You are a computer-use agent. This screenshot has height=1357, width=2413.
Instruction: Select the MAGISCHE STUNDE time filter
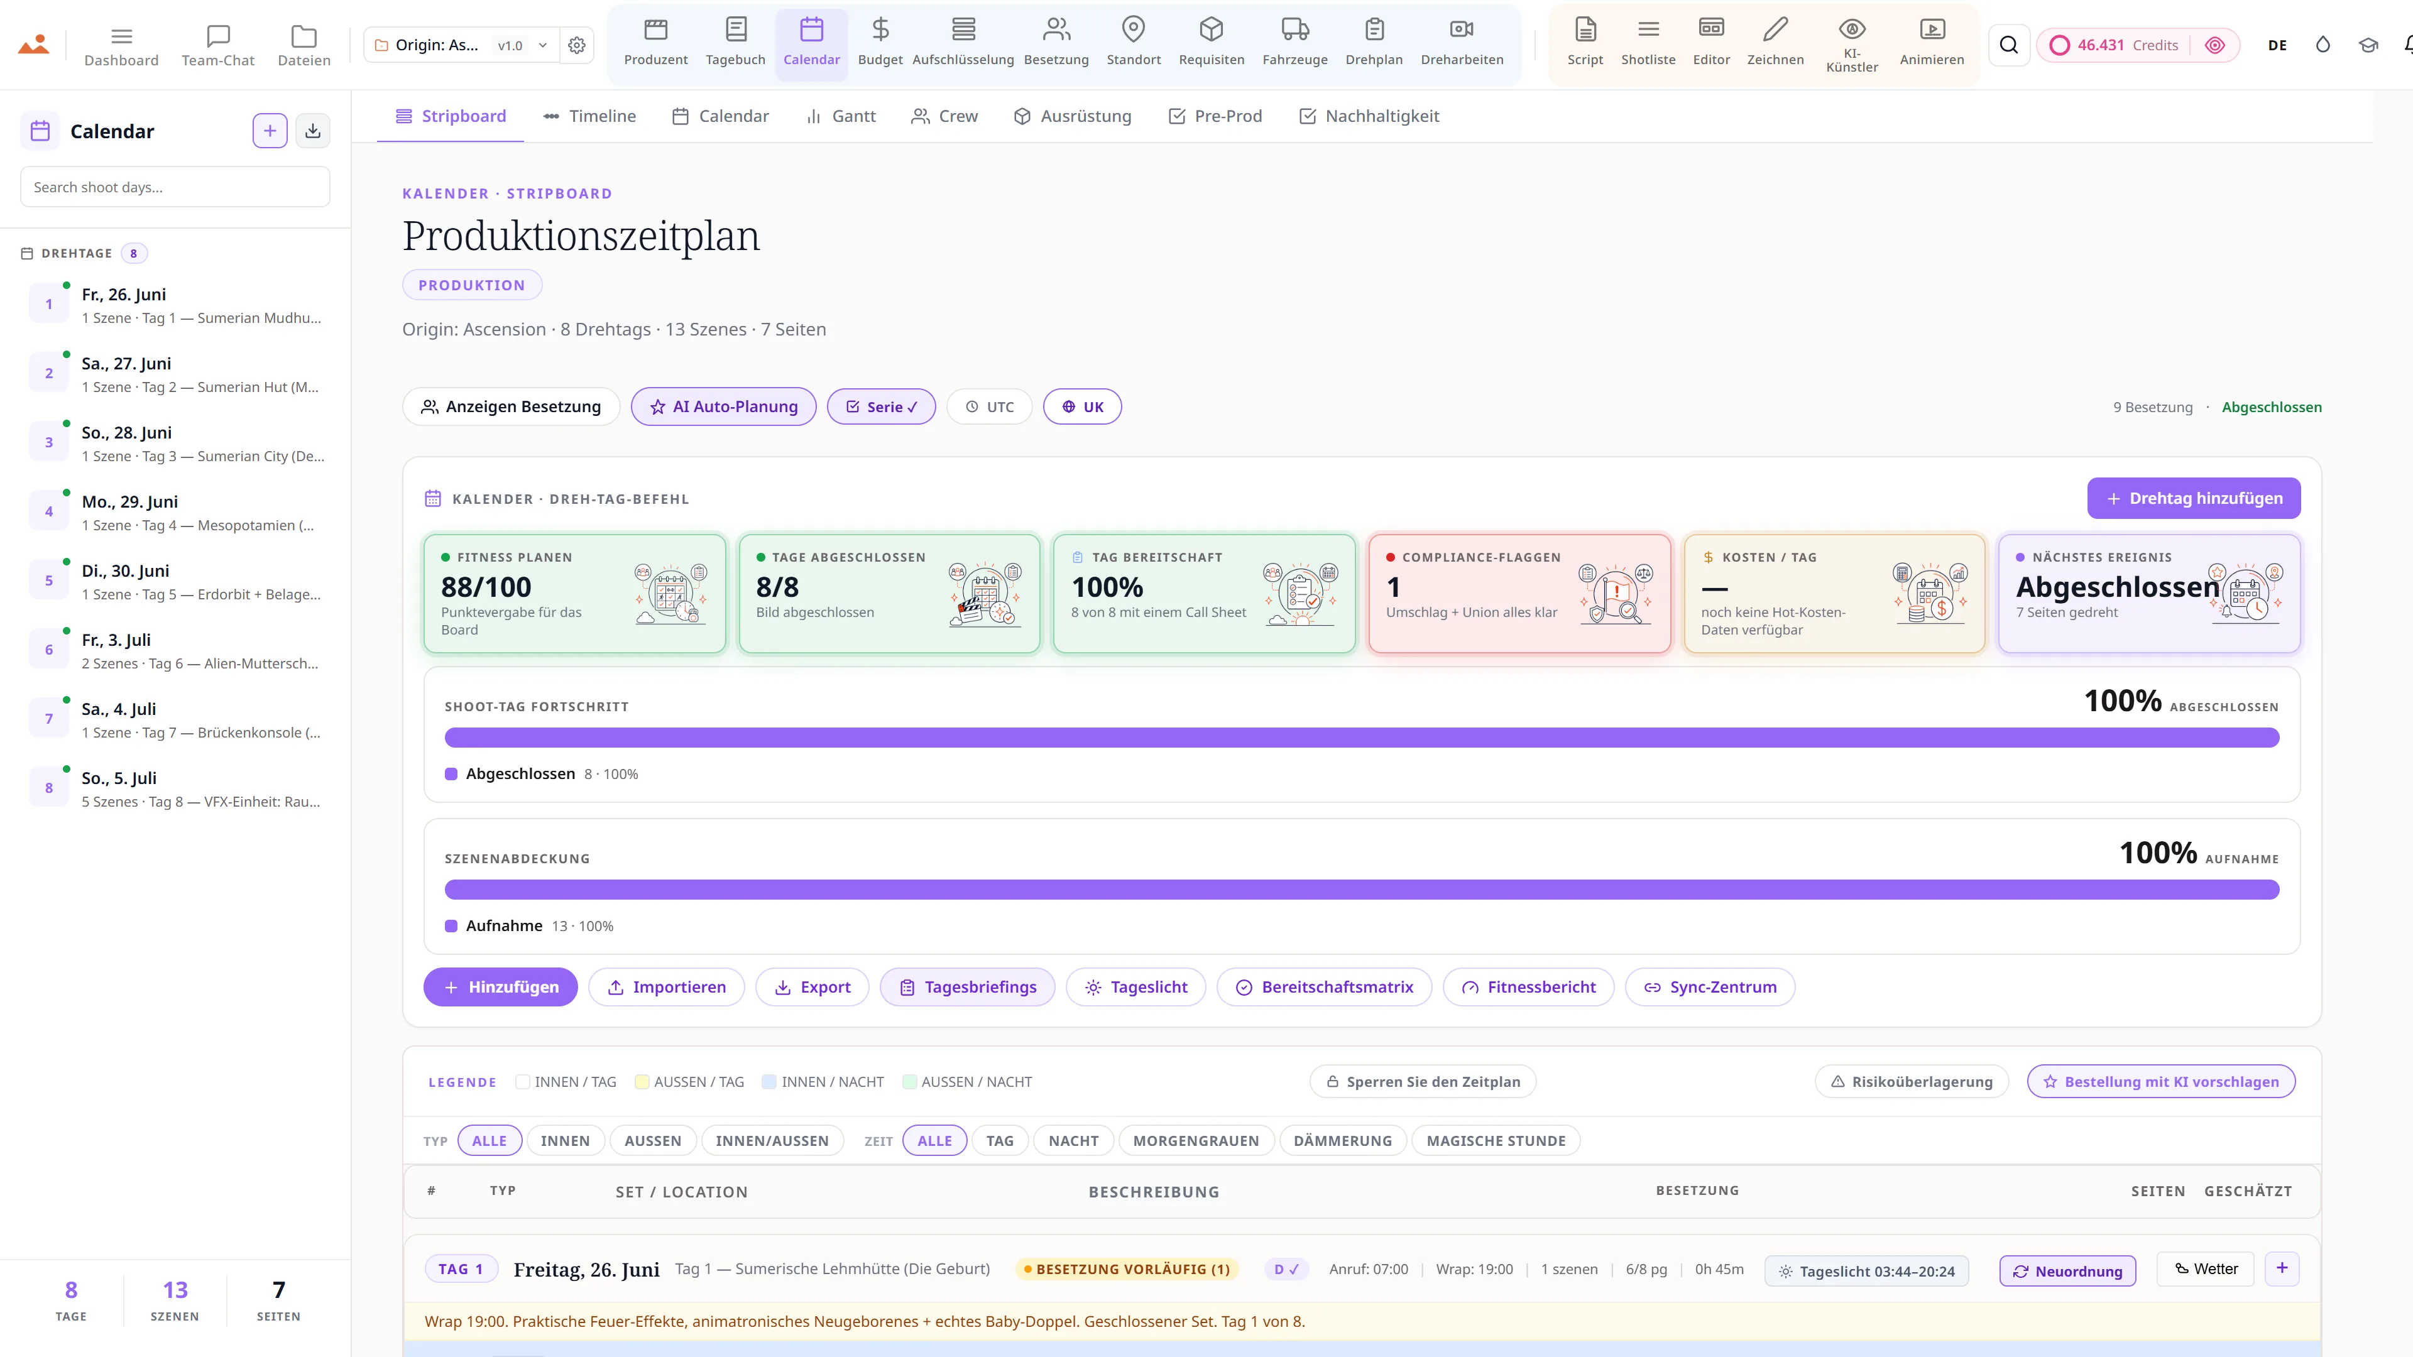point(1496,1141)
